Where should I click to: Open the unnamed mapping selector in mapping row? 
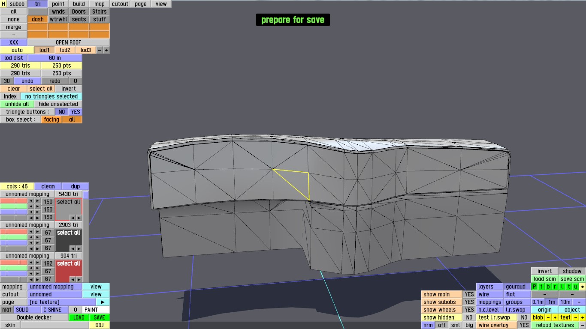click(55, 287)
